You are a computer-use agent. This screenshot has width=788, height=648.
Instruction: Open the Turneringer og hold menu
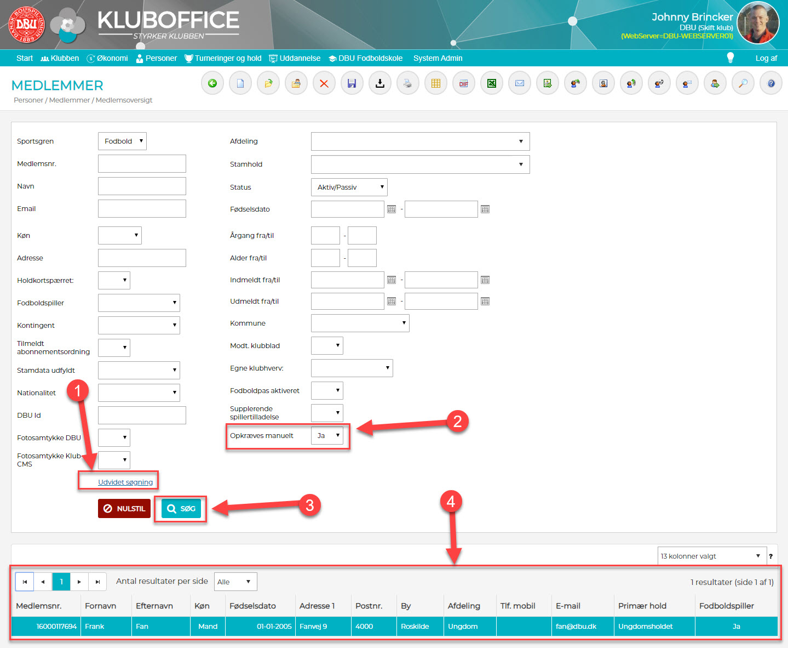click(223, 58)
